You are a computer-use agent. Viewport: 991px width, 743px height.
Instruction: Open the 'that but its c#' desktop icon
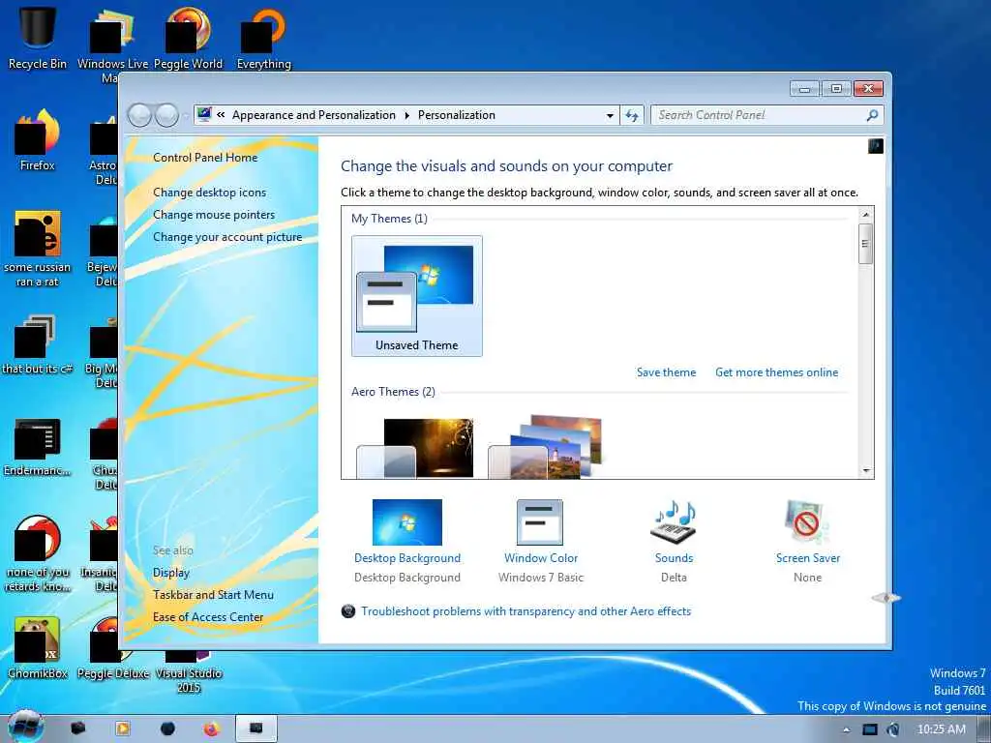pos(38,344)
